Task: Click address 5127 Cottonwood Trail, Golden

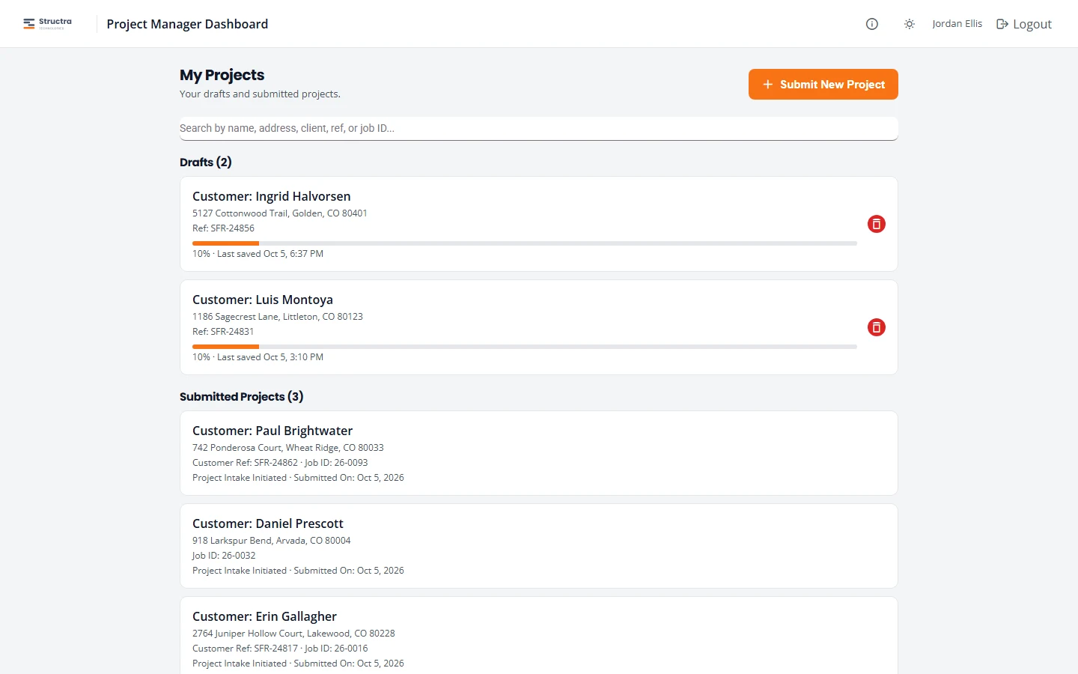Action: 280,213
